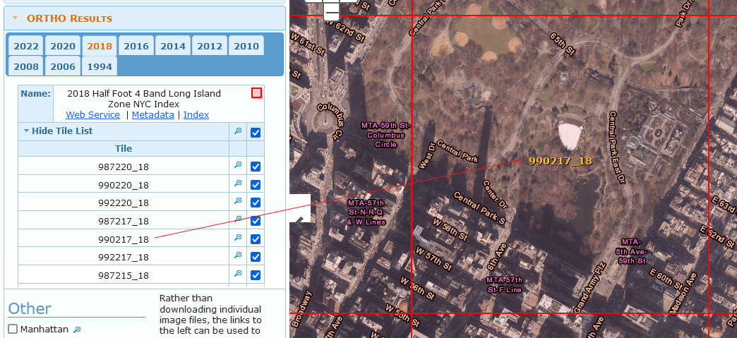The height and width of the screenshot is (338, 737).
Task: Select tile name 987217_18 in the list
Action: point(124,221)
